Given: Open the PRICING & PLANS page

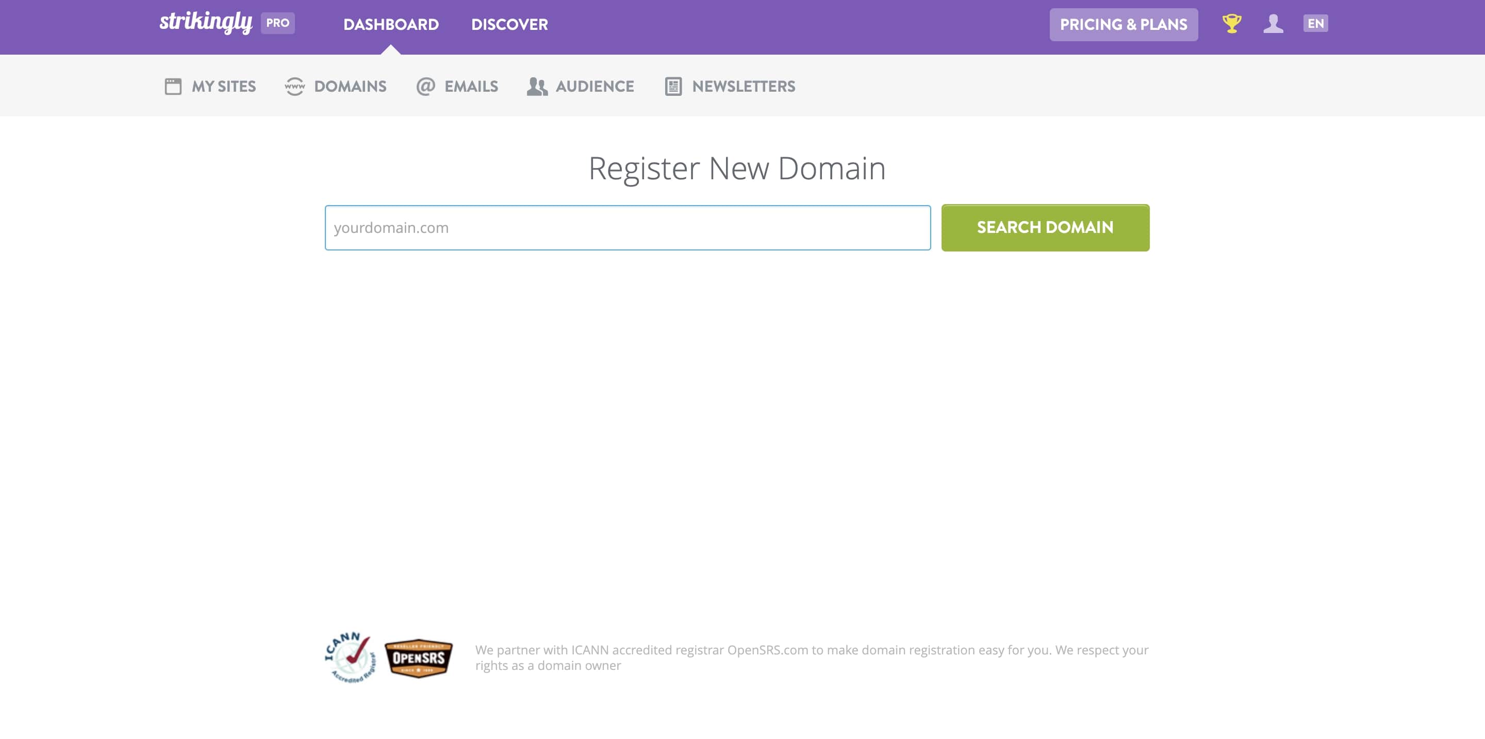Looking at the screenshot, I should point(1124,24).
